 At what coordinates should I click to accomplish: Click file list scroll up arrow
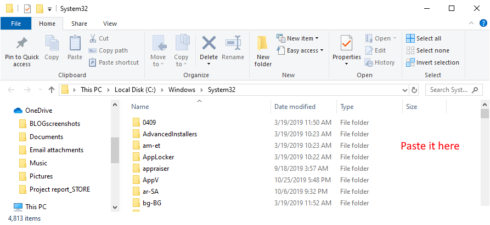click(485, 105)
